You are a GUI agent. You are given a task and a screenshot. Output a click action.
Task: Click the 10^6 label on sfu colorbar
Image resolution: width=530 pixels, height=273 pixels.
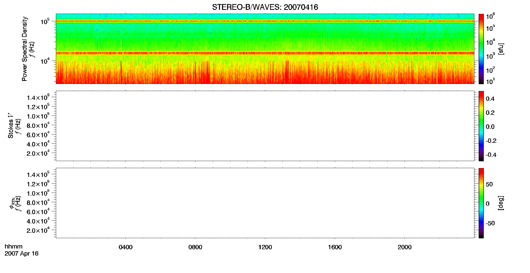click(490, 17)
